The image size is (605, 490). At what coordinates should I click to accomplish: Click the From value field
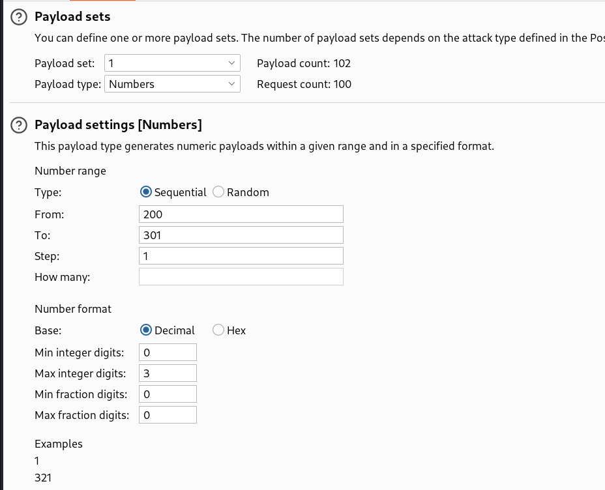pyautogui.click(x=241, y=214)
